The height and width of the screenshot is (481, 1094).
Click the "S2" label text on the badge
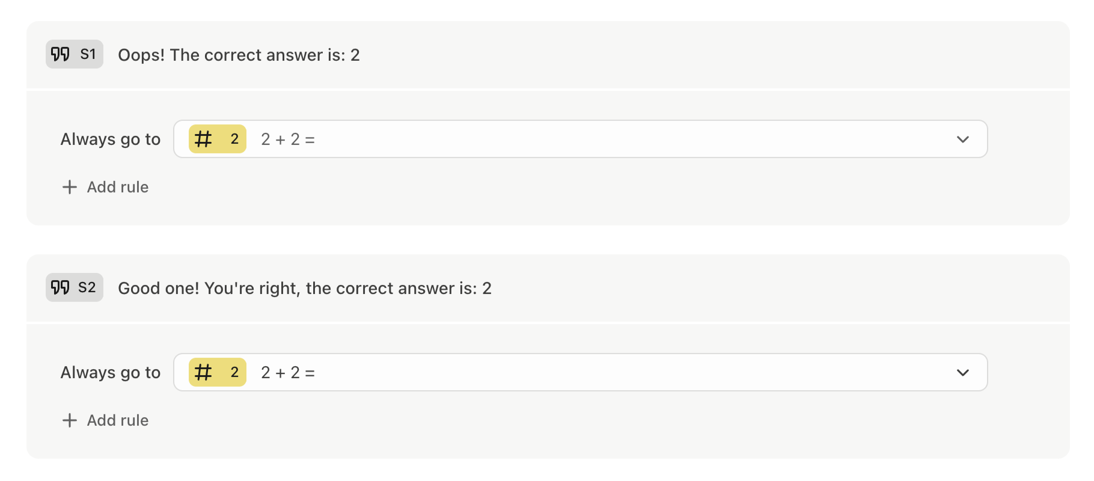pyautogui.click(x=87, y=287)
